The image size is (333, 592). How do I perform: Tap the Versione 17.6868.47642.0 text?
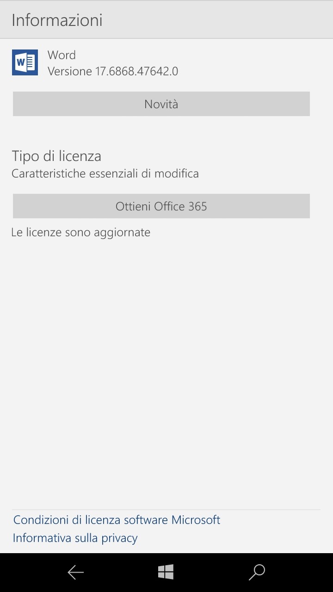pyautogui.click(x=113, y=71)
